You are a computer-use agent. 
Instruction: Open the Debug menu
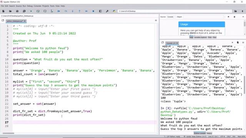30,6
